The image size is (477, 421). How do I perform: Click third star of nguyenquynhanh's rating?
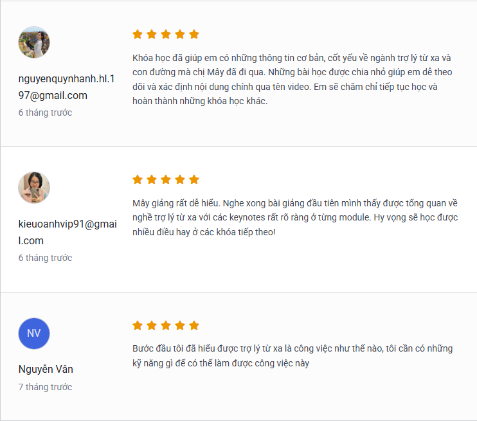tap(166, 34)
